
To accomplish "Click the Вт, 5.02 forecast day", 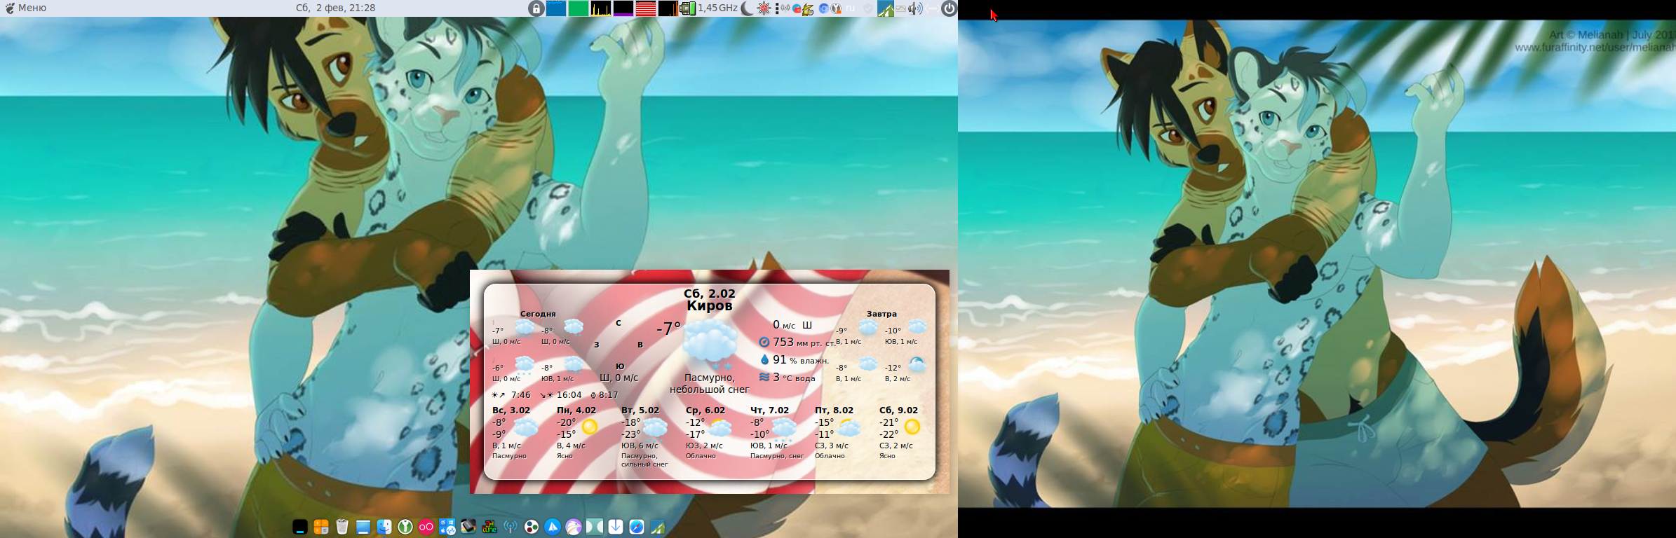I will pyautogui.click(x=640, y=410).
